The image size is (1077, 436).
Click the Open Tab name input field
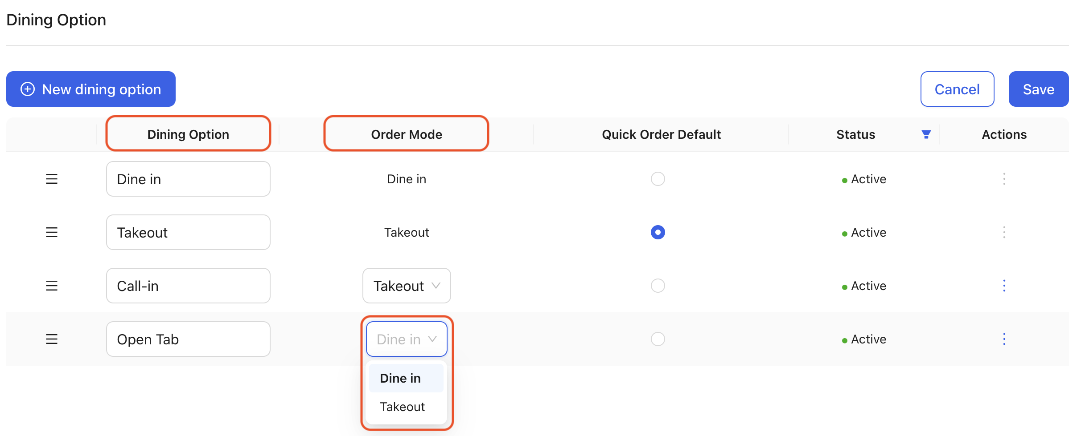188,339
